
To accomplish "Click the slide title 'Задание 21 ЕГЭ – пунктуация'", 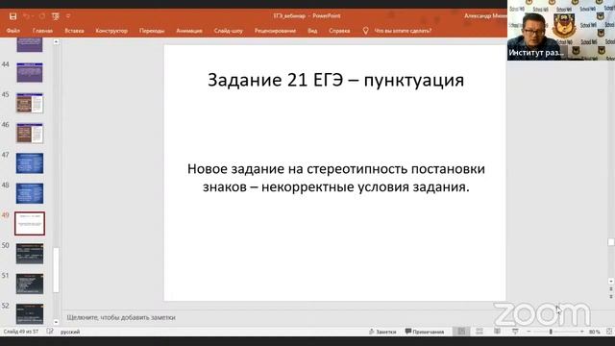I will click(335, 80).
